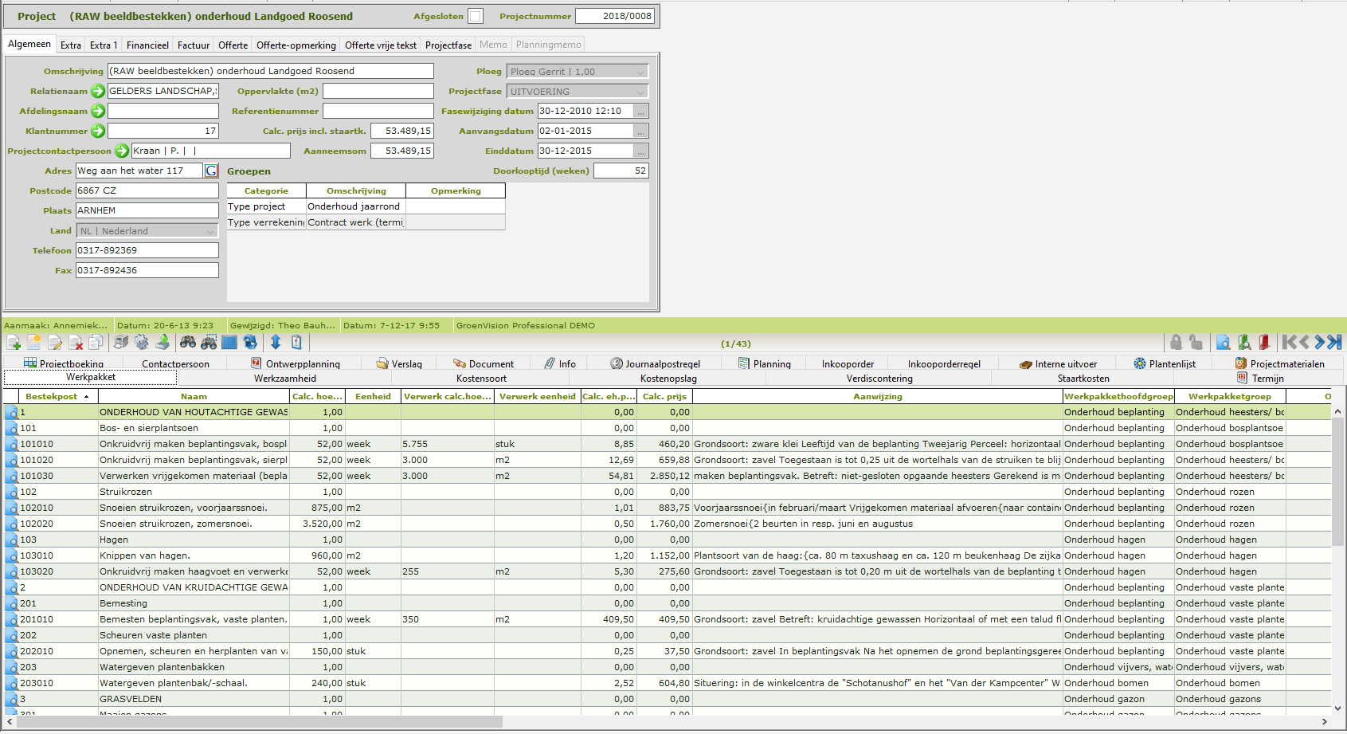Click the add new record icon

click(14, 343)
